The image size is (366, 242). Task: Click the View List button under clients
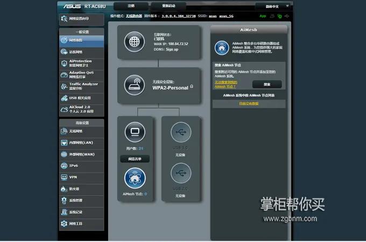coord(135,159)
